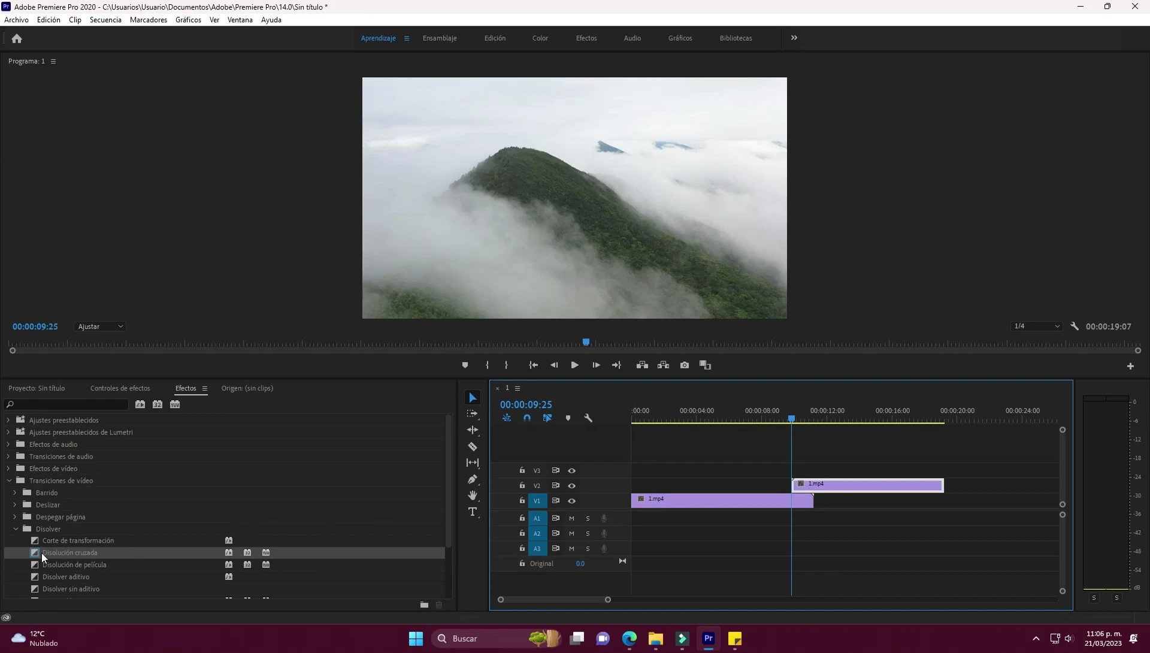Click Program monitor playhead marker

pos(586,342)
